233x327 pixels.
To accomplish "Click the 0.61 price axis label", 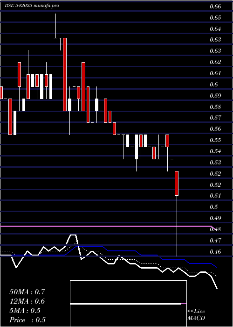I will 215,73.
